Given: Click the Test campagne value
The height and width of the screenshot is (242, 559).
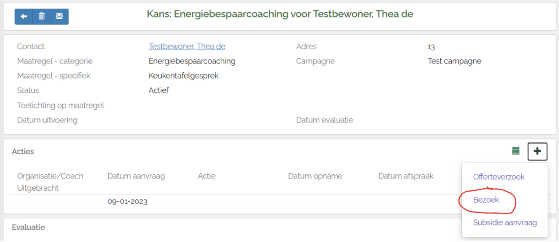Looking at the screenshot, I should click(454, 61).
